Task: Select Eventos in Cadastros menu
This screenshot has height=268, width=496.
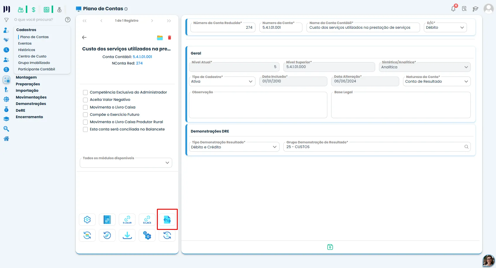Action: pos(25,43)
